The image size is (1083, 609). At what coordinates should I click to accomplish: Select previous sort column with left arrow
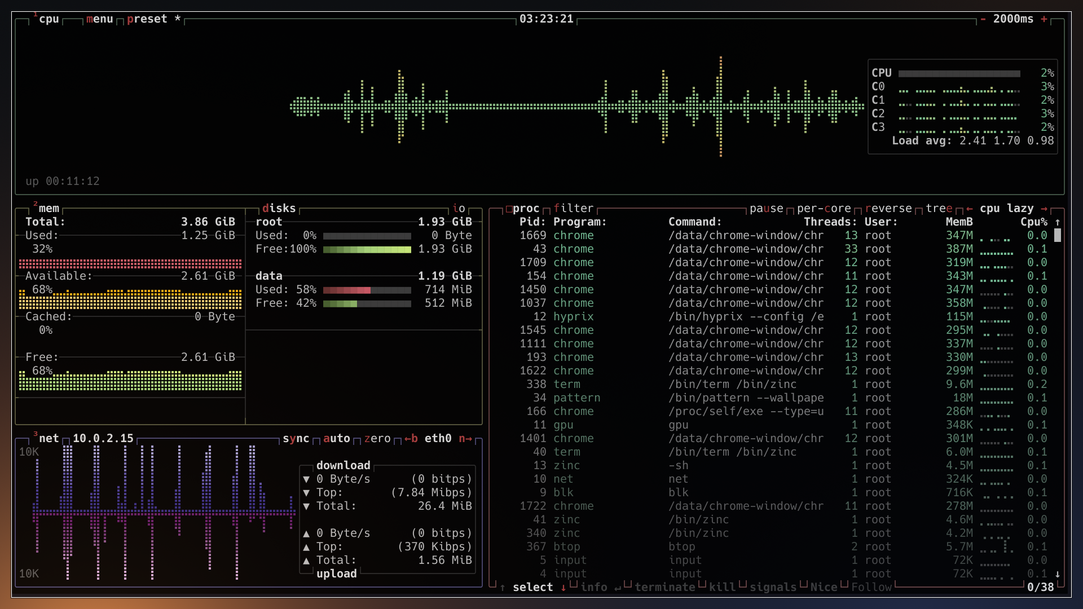pyautogui.click(x=970, y=208)
